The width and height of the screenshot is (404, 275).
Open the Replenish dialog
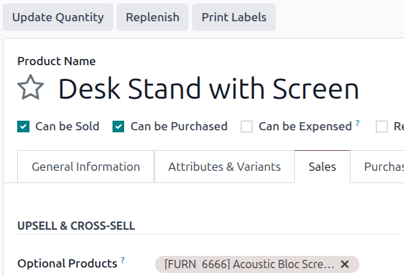coord(152,17)
